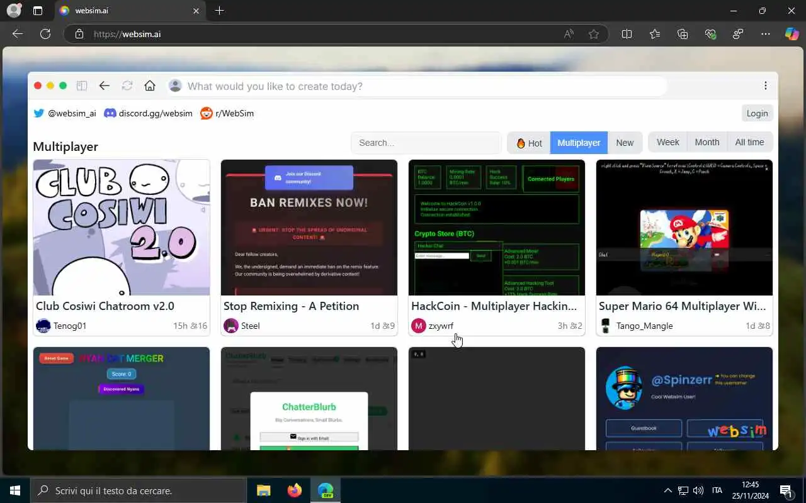Close the websim.ai tab
Screen dimensions: 806x503
[x=196, y=11]
